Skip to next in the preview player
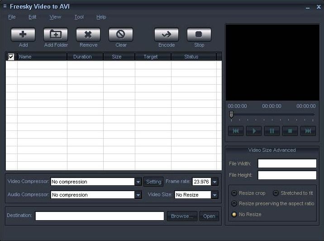Viewport: 324px width, 241px height. [308, 131]
